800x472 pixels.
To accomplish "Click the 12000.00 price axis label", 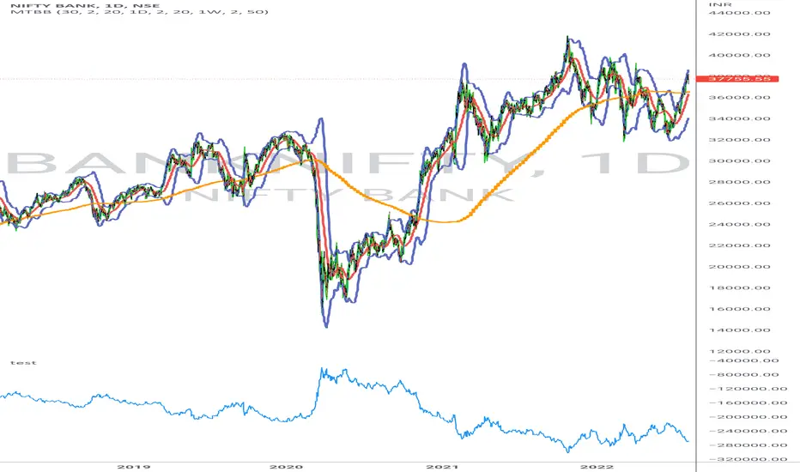I will pyautogui.click(x=740, y=351).
